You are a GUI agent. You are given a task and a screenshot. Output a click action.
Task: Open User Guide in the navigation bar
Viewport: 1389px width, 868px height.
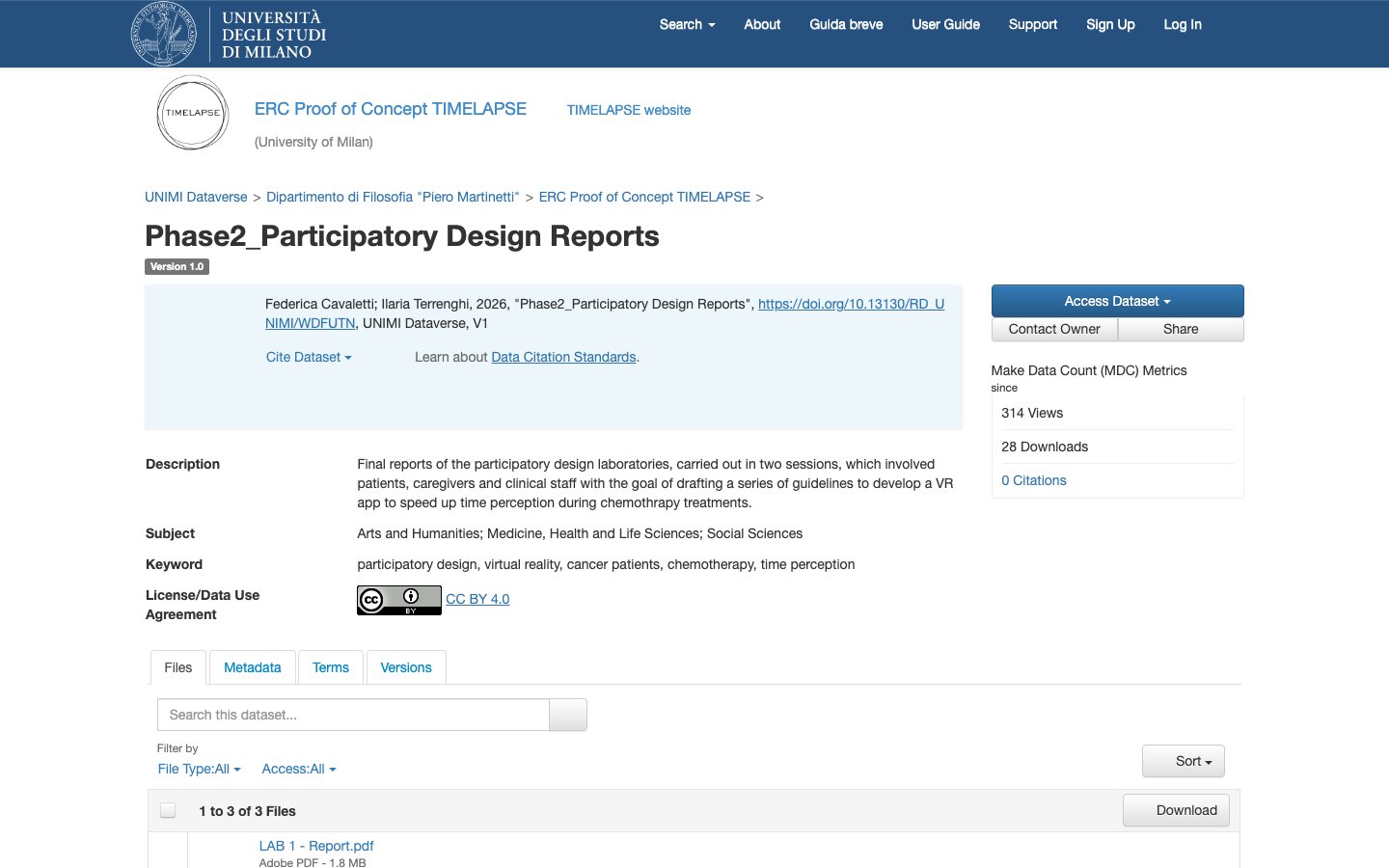pyautogui.click(x=945, y=24)
